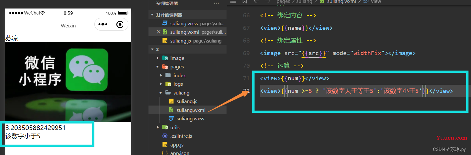Open suliang.js under suliang folder

[188, 101]
